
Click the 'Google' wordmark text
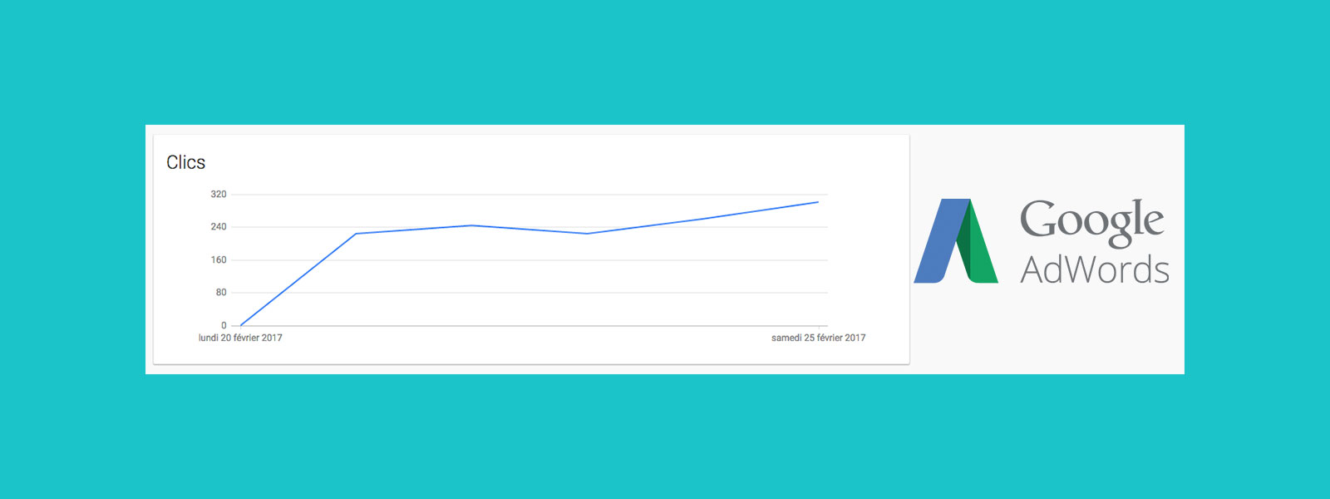click(1091, 222)
